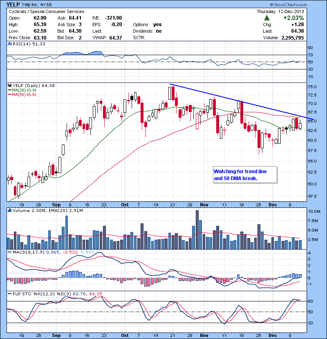
Task: Click the +2.03% percent change value
Action: click(x=293, y=18)
